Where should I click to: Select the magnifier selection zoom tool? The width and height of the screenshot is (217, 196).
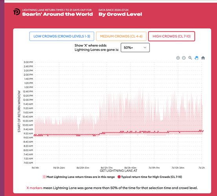pos(190,58)
